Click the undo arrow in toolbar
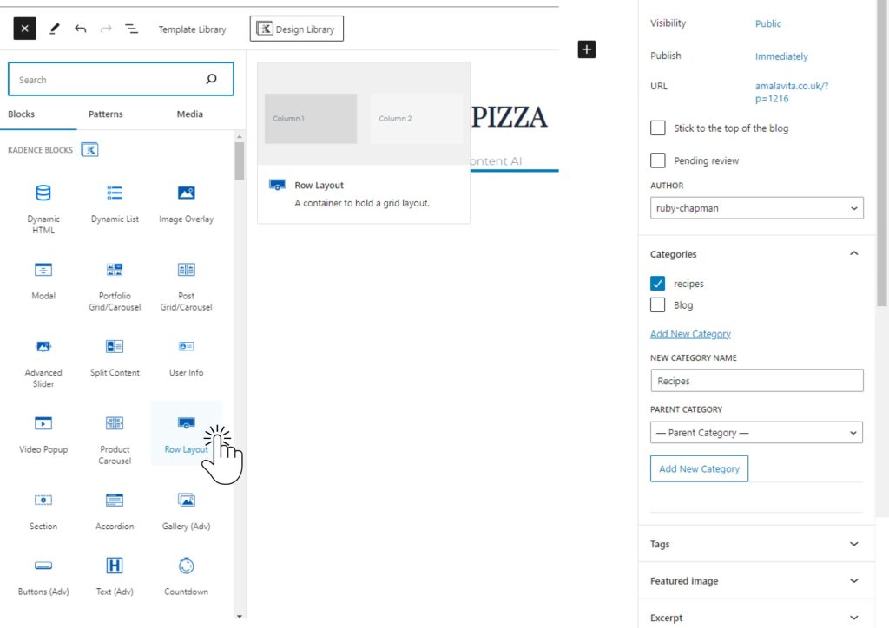This screenshot has width=889, height=628. point(81,29)
